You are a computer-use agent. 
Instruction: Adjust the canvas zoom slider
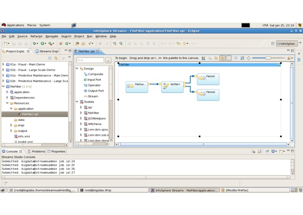coord(268,58)
